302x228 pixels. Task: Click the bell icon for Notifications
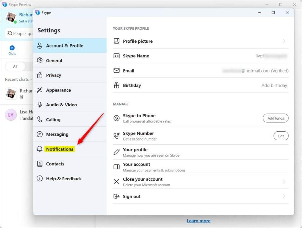(x=40, y=149)
